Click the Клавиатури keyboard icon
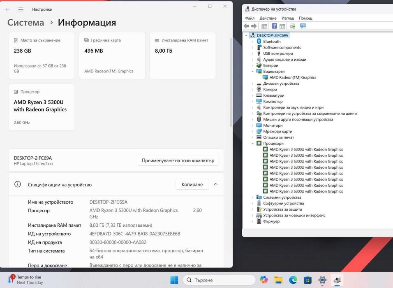The width and height of the screenshot is (393, 288). pos(259,95)
